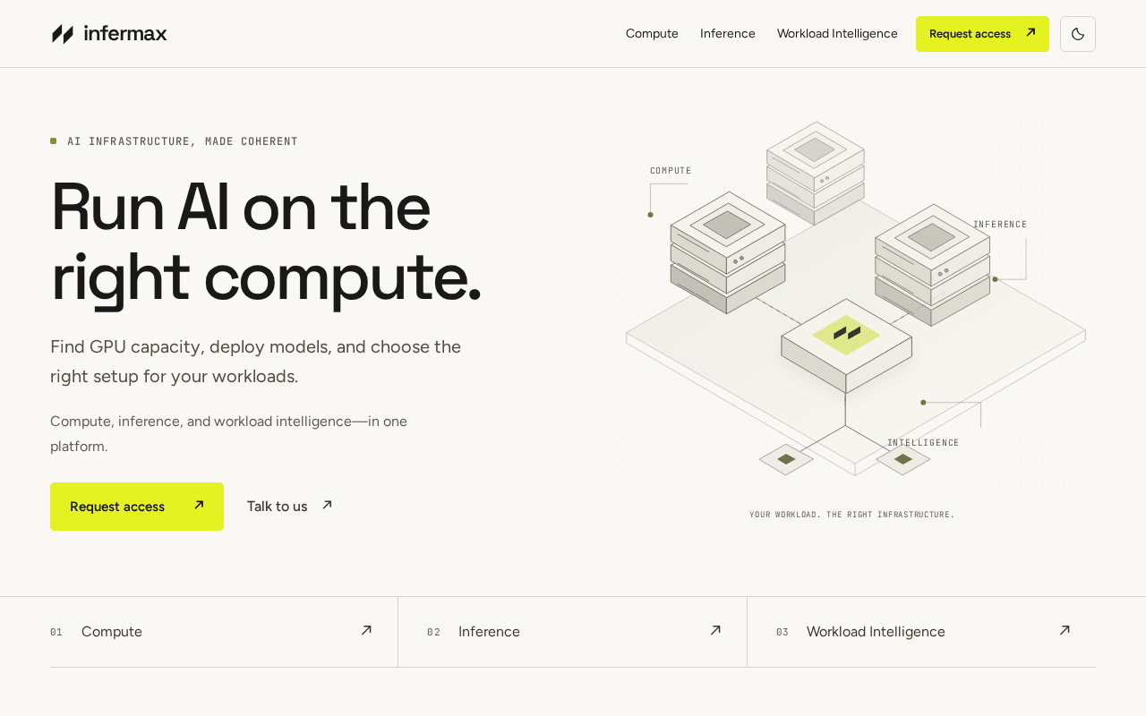Follow the Talk to us link
Image resolution: width=1146 pixels, height=716 pixels.
(290, 507)
